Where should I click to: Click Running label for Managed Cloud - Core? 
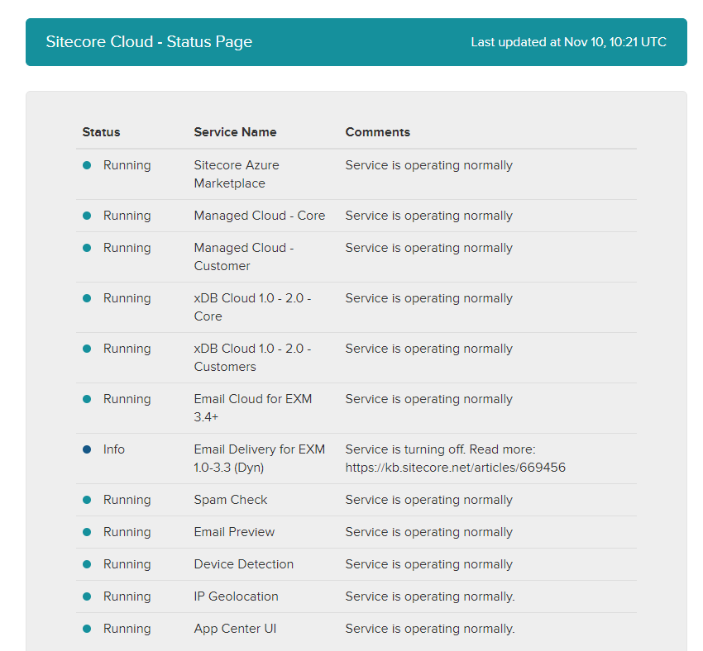click(127, 216)
